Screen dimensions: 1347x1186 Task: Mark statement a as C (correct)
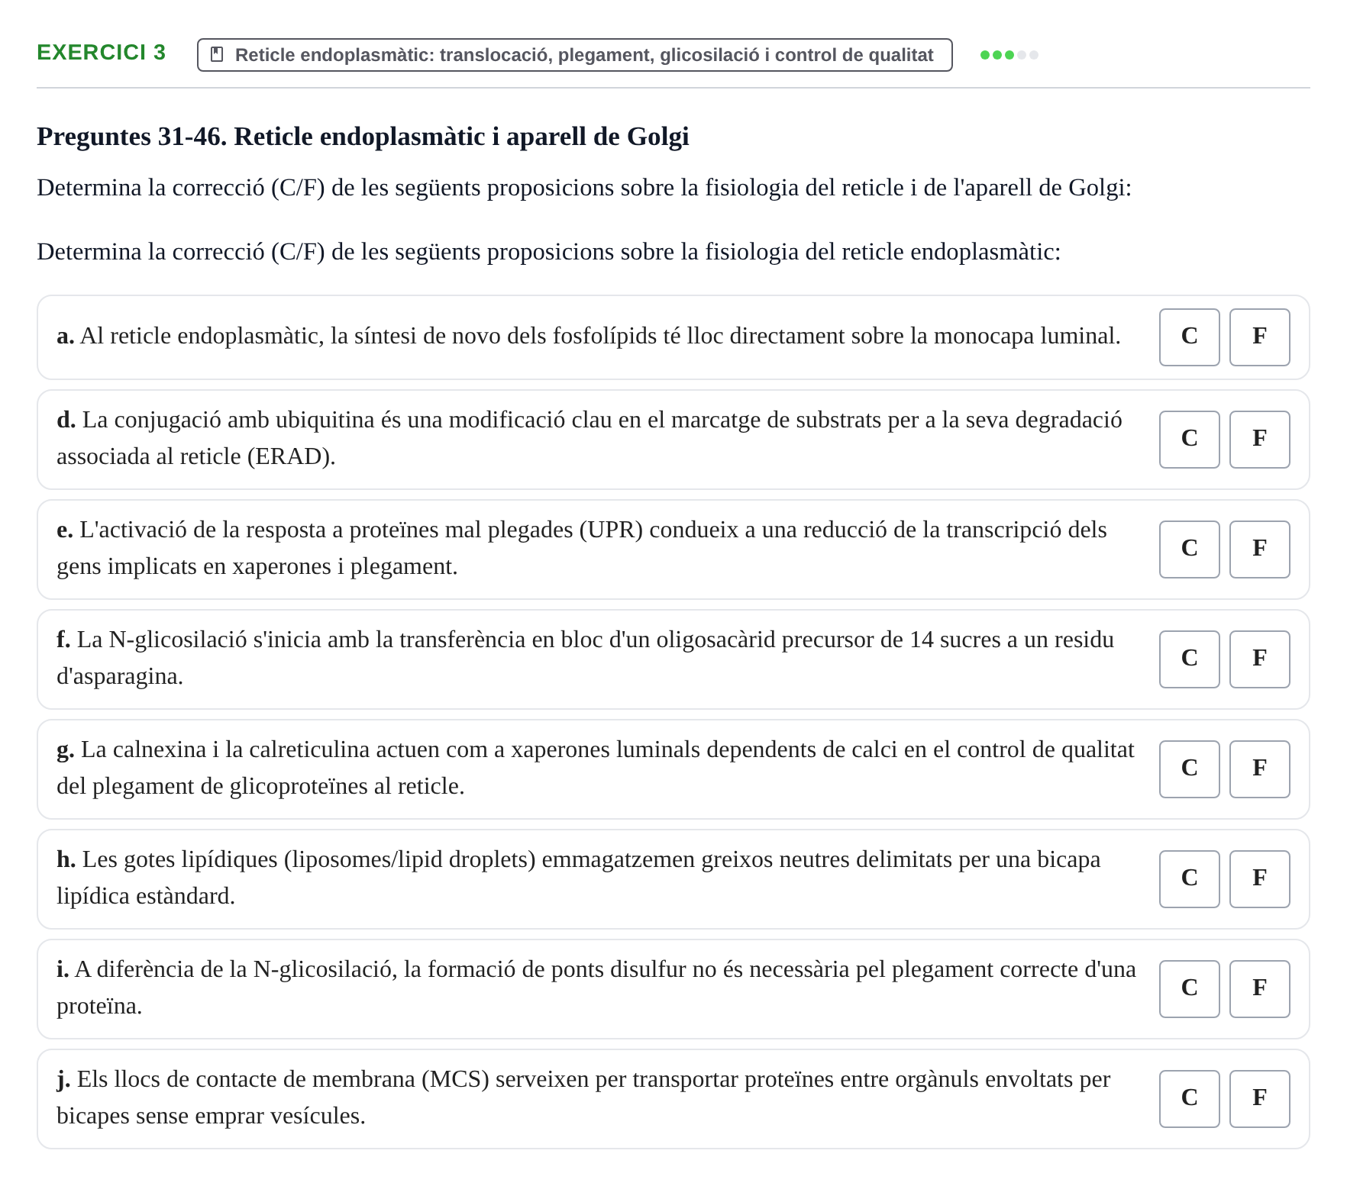[1189, 337]
